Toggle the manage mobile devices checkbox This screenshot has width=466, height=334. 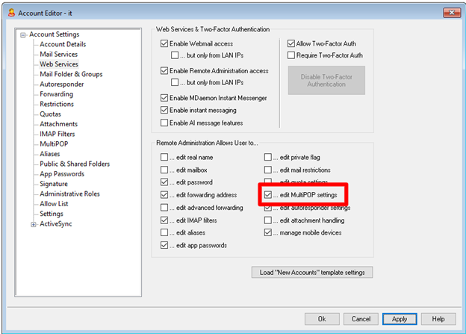pos(268,232)
